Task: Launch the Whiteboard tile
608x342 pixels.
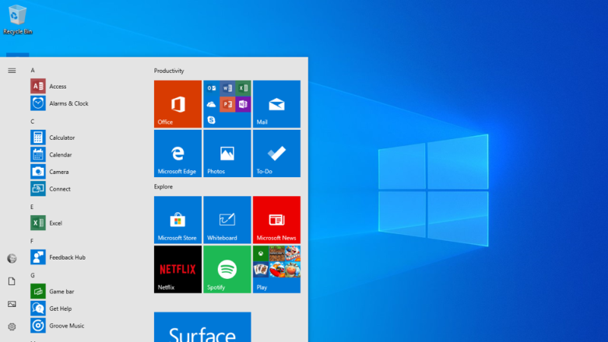Action: (227, 220)
